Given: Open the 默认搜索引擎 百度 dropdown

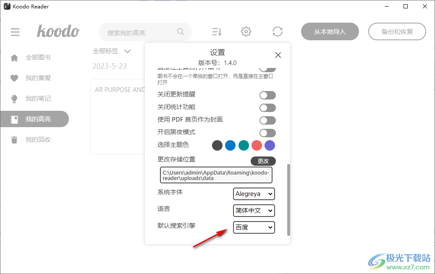Looking at the screenshot, I should pyautogui.click(x=254, y=227).
